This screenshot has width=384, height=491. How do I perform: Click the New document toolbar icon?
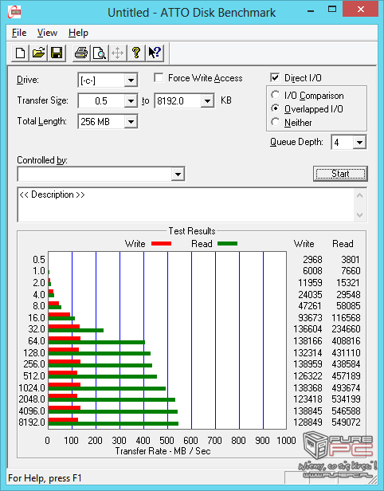21,53
